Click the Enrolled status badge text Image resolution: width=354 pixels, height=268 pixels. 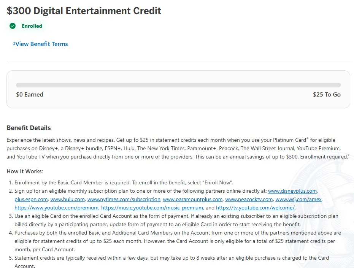pyautogui.click(x=32, y=26)
